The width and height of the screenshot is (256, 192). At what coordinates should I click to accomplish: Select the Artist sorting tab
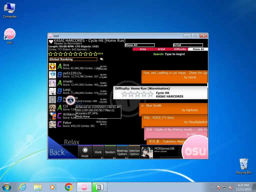pyautogui.click(x=161, y=49)
